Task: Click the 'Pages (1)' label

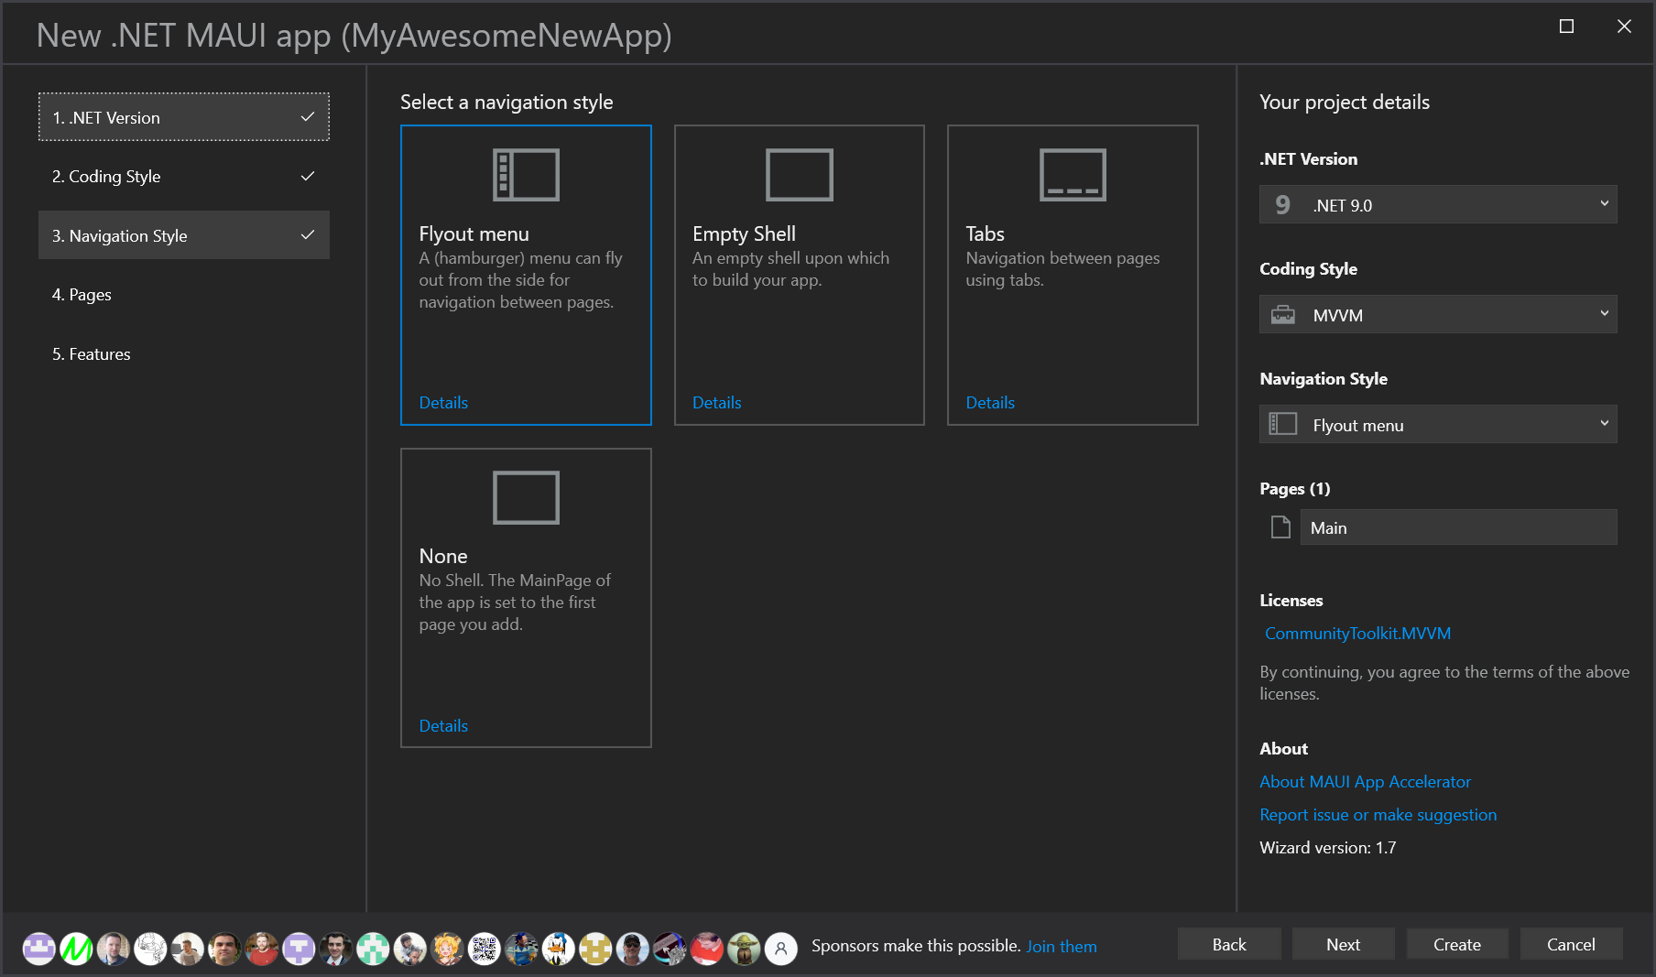Action: point(1294,489)
